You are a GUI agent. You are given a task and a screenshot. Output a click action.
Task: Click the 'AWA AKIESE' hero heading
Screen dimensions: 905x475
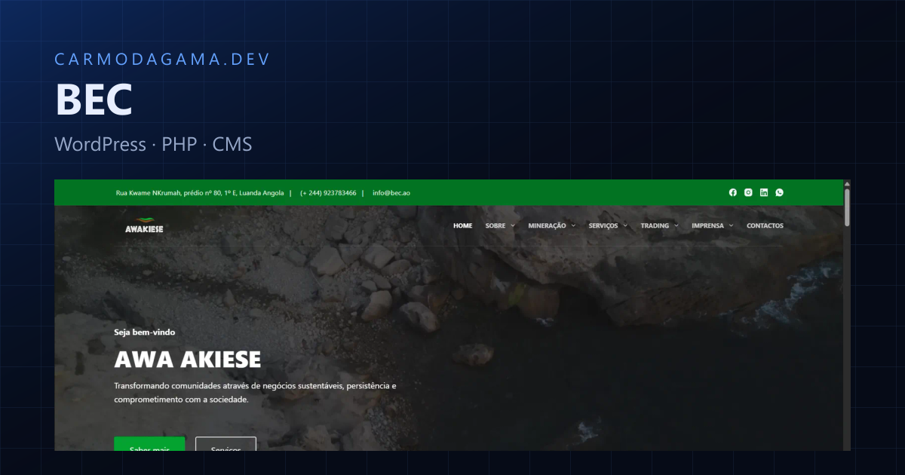coord(188,359)
